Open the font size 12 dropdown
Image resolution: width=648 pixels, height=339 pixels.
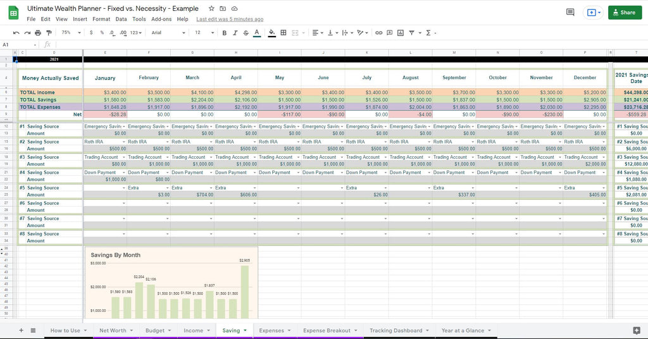tap(204, 33)
